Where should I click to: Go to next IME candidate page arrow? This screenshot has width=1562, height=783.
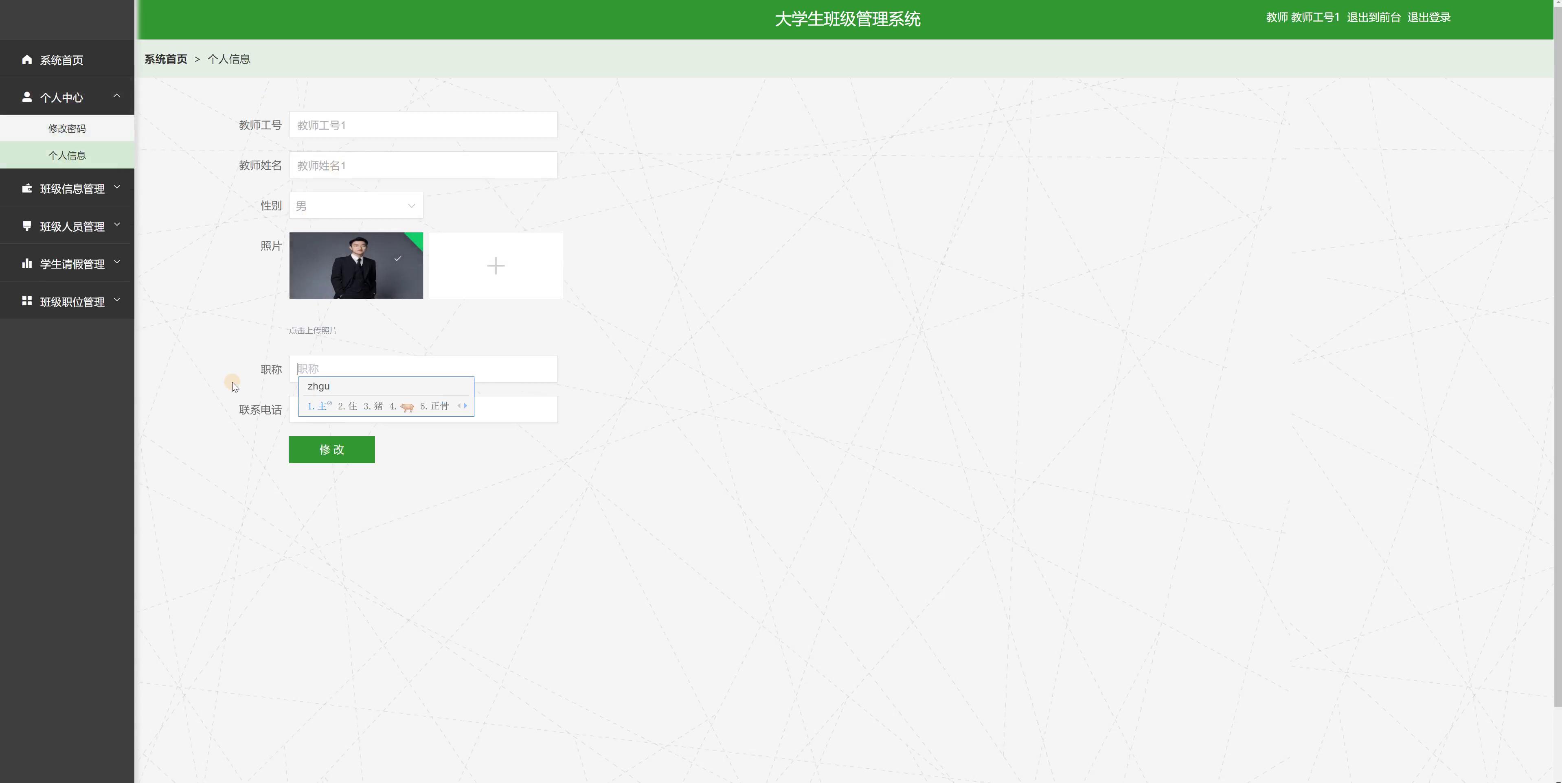pyautogui.click(x=466, y=405)
